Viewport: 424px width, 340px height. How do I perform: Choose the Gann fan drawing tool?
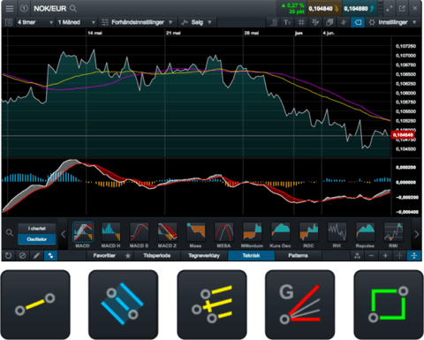point(299,305)
